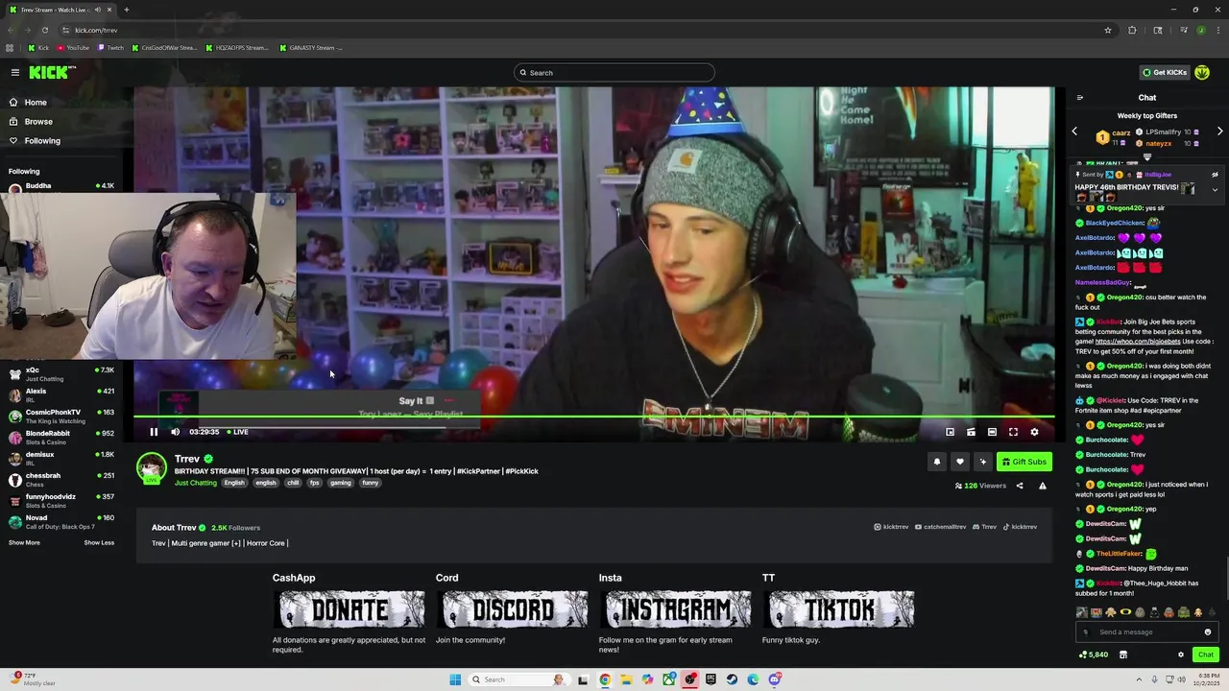Navigate to Home in the sidebar

pyautogui.click(x=36, y=103)
